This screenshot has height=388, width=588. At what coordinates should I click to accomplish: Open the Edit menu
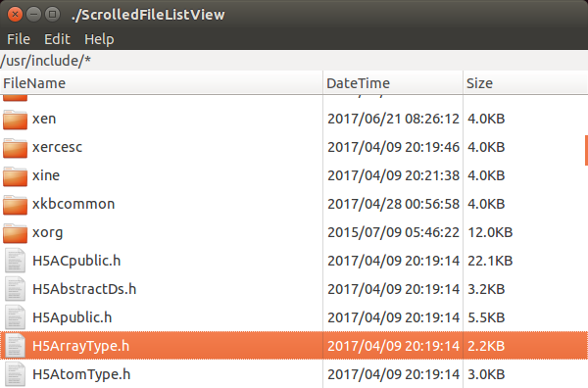[57, 39]
